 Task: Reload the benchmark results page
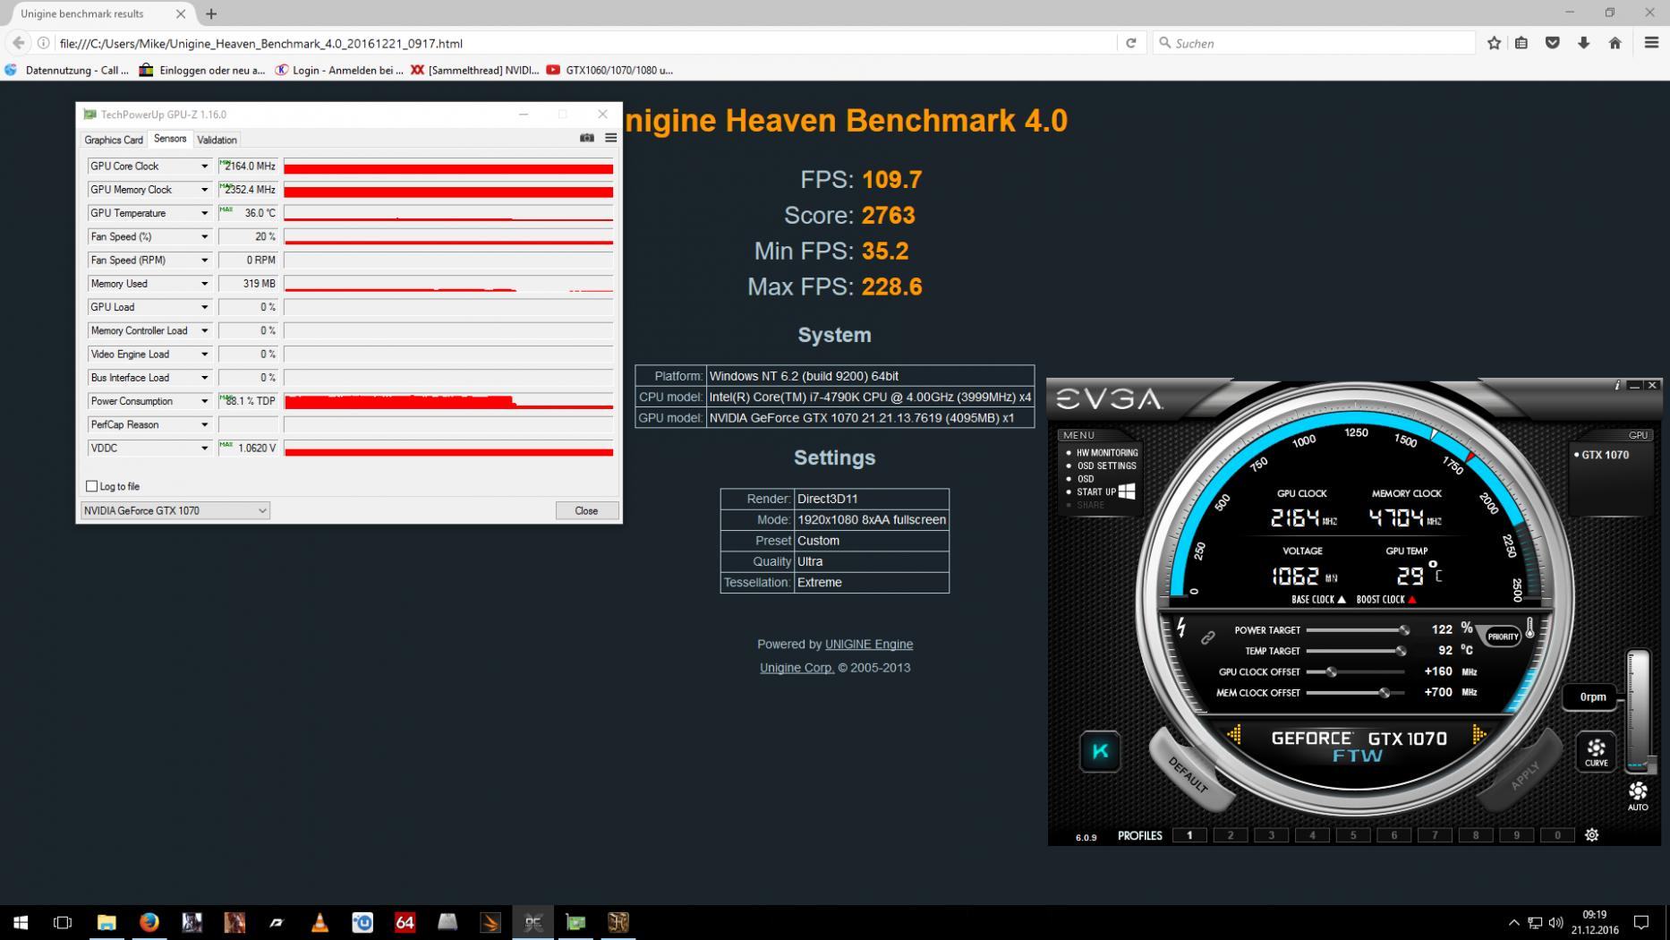point(1131,43)
